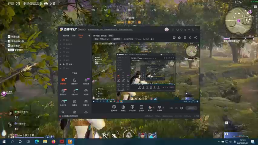Screen dimensions: 258x145
Task: Toggle visibility of the 图片 1 source
Action: (60, 56)
